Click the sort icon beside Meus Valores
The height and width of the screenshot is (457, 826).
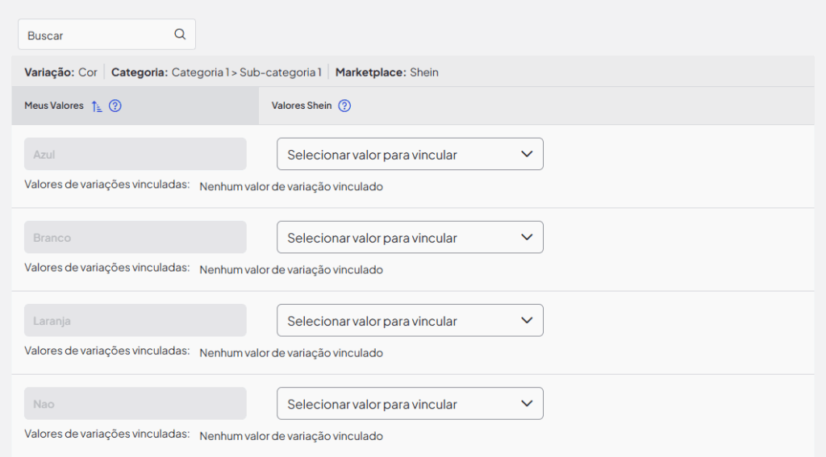97,106
